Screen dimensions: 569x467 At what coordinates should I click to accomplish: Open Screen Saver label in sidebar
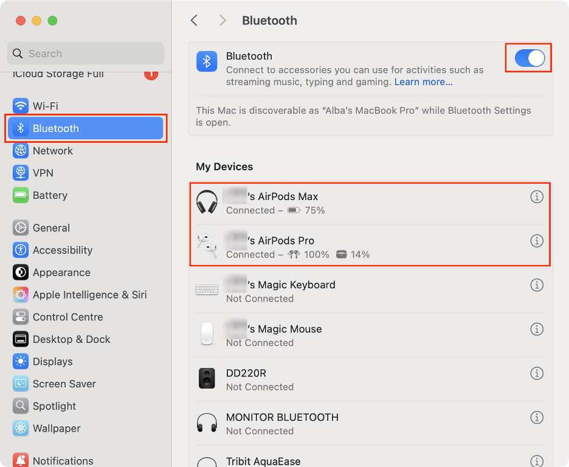click(64, 384)
